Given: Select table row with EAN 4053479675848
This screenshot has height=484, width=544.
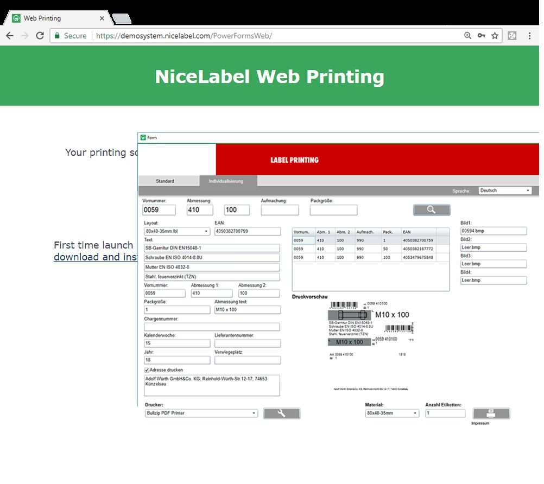Looking at the screenshot, I should point(371,258).
